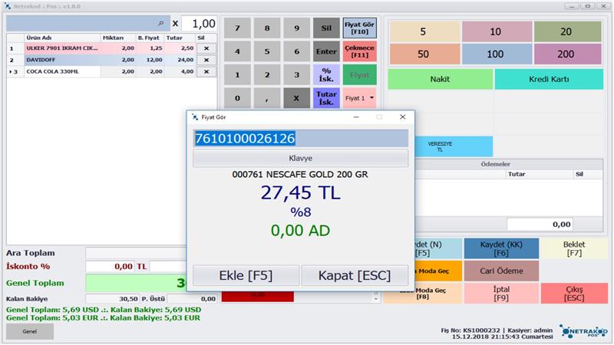Apply amount discount with Tutar İsk.
Viewport: 614px width, 345px height.
point(326,98)
